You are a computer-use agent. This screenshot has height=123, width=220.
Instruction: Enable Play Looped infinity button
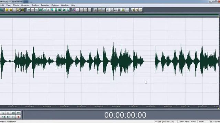pyautogui.click(x=18, y=113)
